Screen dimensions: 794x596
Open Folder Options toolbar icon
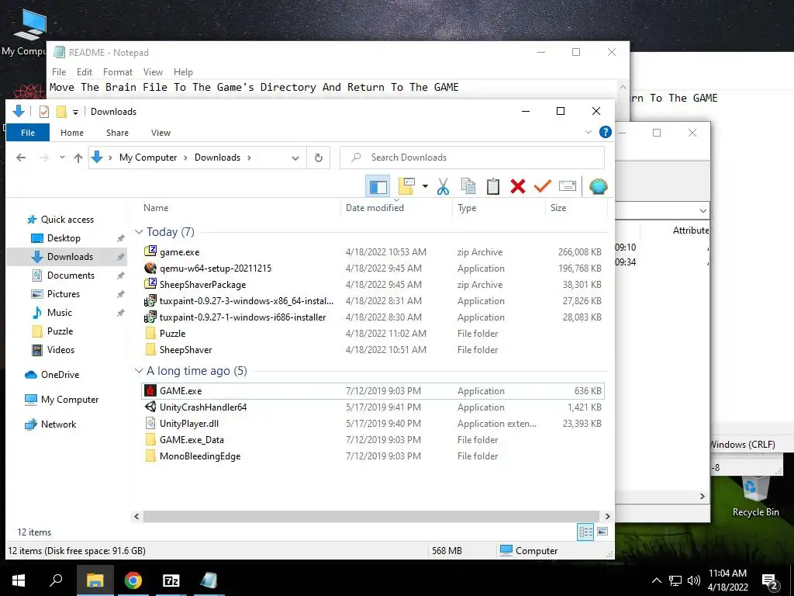(x=406, y=186)
